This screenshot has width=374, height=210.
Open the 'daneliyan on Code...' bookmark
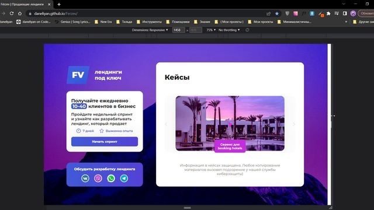pyautogui.click(x=33, y=22)
